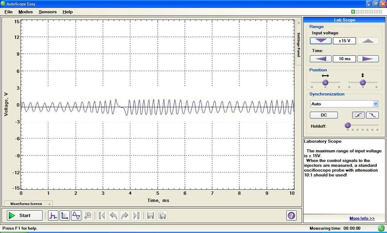Select the sine wave display mode icon

(76, 216)
